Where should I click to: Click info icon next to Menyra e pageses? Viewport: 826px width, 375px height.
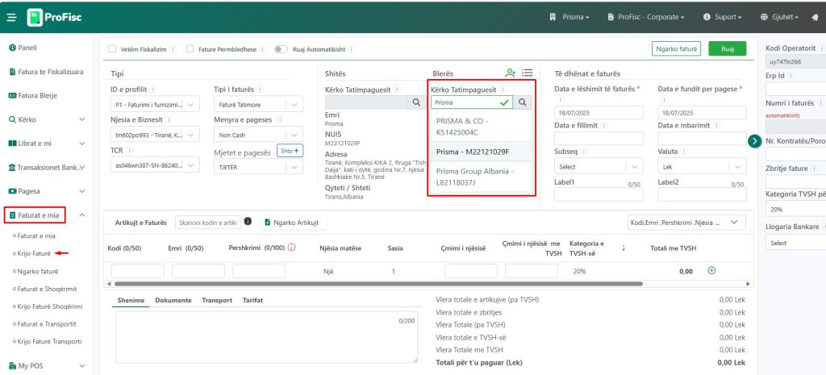point(280,119)
